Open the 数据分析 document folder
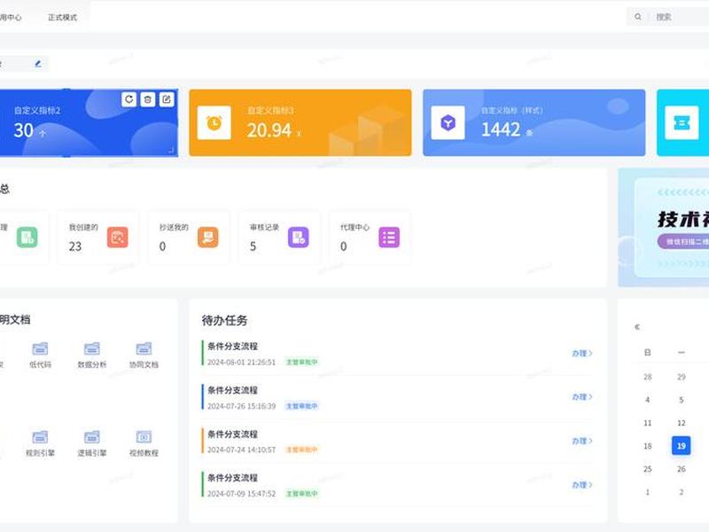 coord(92,356)
